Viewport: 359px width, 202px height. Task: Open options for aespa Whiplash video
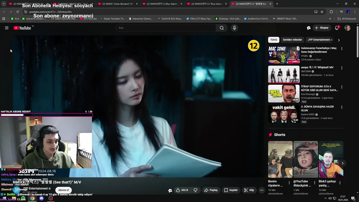click(x=342, y=68)
